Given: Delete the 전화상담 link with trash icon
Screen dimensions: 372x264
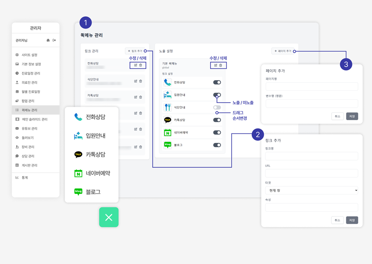Looking at the screenshot, I should click(140, 65).
